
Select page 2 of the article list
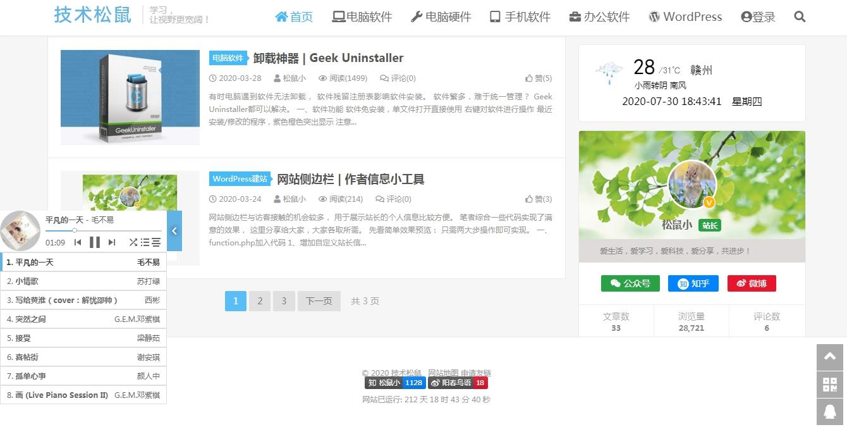pos(260,301)
